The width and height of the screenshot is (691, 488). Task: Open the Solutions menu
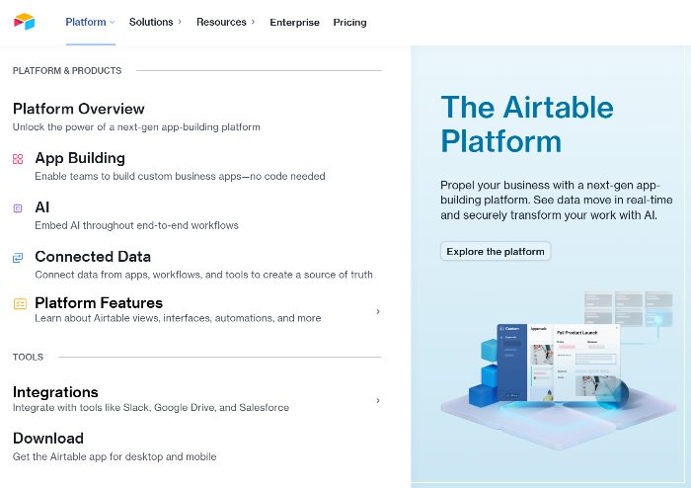tap(151, 22)
